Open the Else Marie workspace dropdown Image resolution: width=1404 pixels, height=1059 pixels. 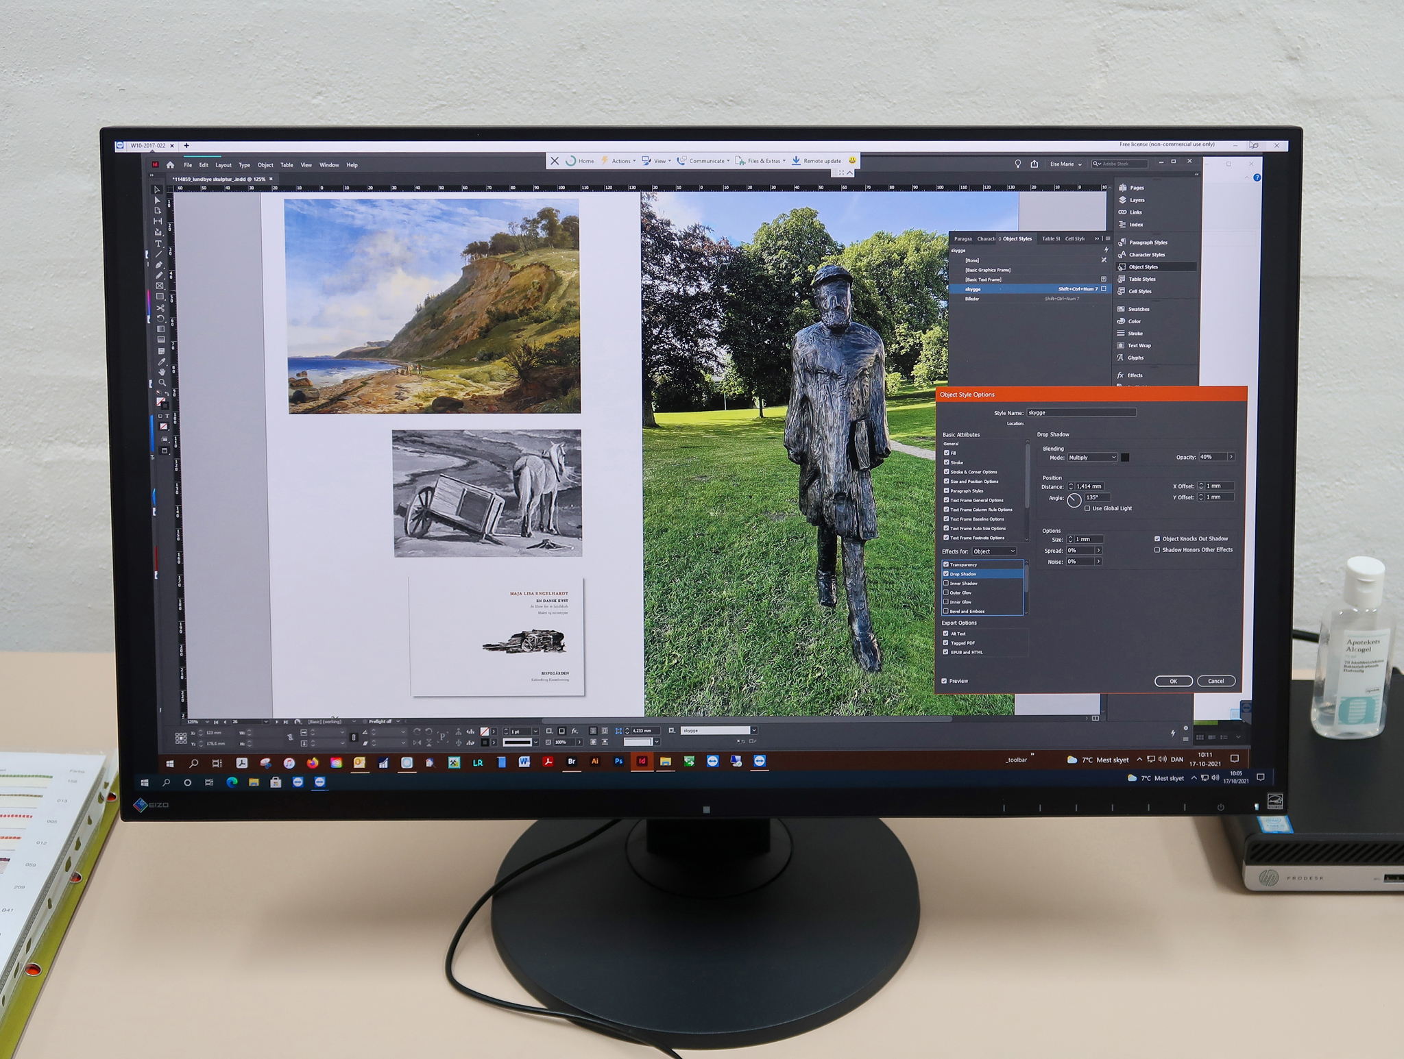[1066, 164]
